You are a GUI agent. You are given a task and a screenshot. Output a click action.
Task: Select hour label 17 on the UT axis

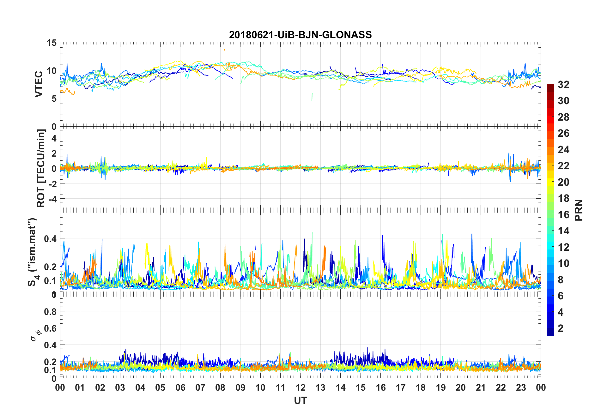401,387
